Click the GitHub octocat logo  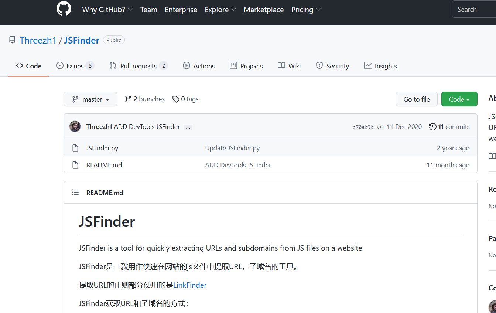click(64, 9)
